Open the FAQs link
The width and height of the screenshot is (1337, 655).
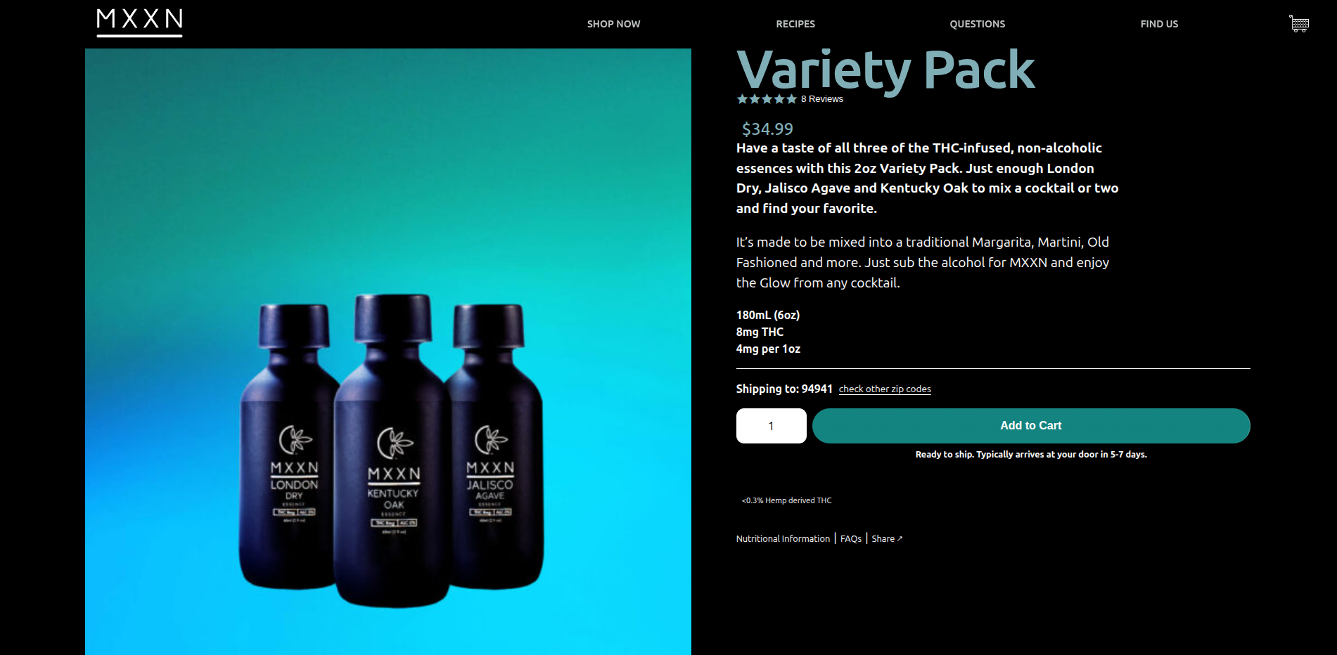point(851,538)
